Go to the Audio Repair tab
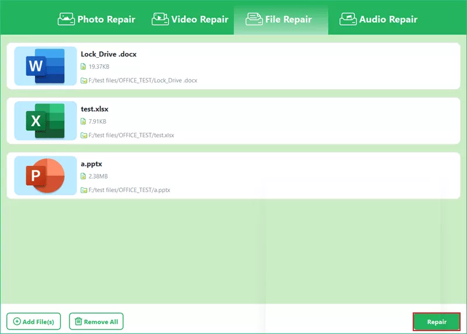This screenshot has width=467, height=334. coord(378,19)
